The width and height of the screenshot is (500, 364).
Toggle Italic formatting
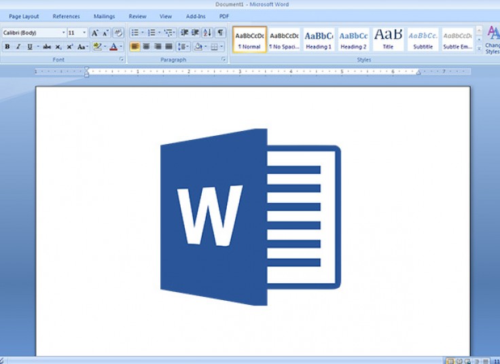pos(18,47)
